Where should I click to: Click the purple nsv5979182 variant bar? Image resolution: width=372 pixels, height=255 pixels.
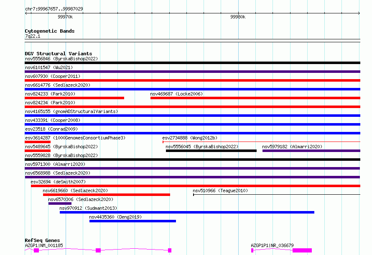click(311, 151)
